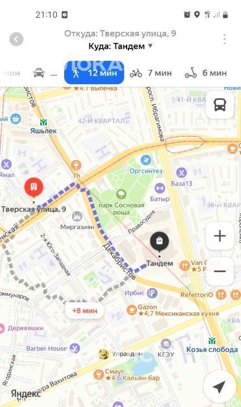This screenshot has height=407, width=241.
Task: Zoom in with the plus button
Action: [x=220, y=236]
